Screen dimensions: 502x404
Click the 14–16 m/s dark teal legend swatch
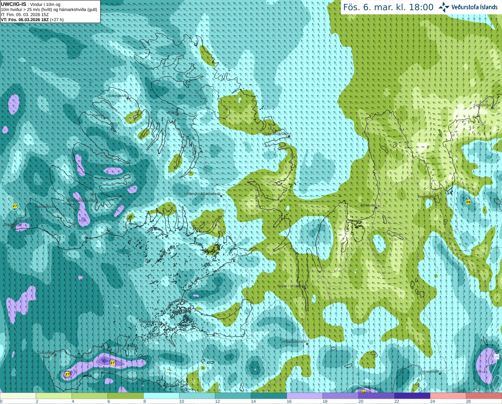coord(269,396)
